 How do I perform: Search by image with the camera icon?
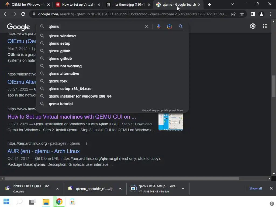[169, 26]
